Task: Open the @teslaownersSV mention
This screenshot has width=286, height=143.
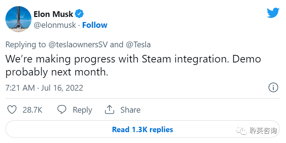Action: 78,45
